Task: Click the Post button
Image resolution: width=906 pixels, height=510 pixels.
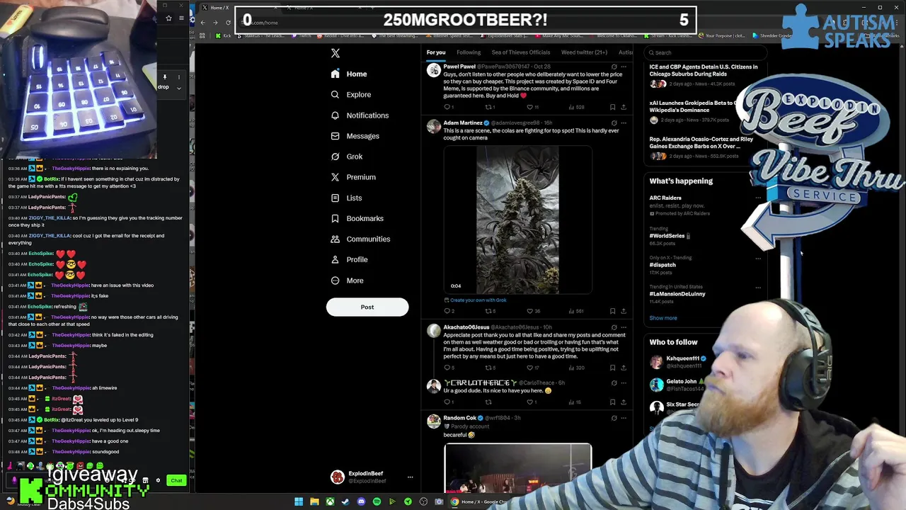Action: [367, 307]
